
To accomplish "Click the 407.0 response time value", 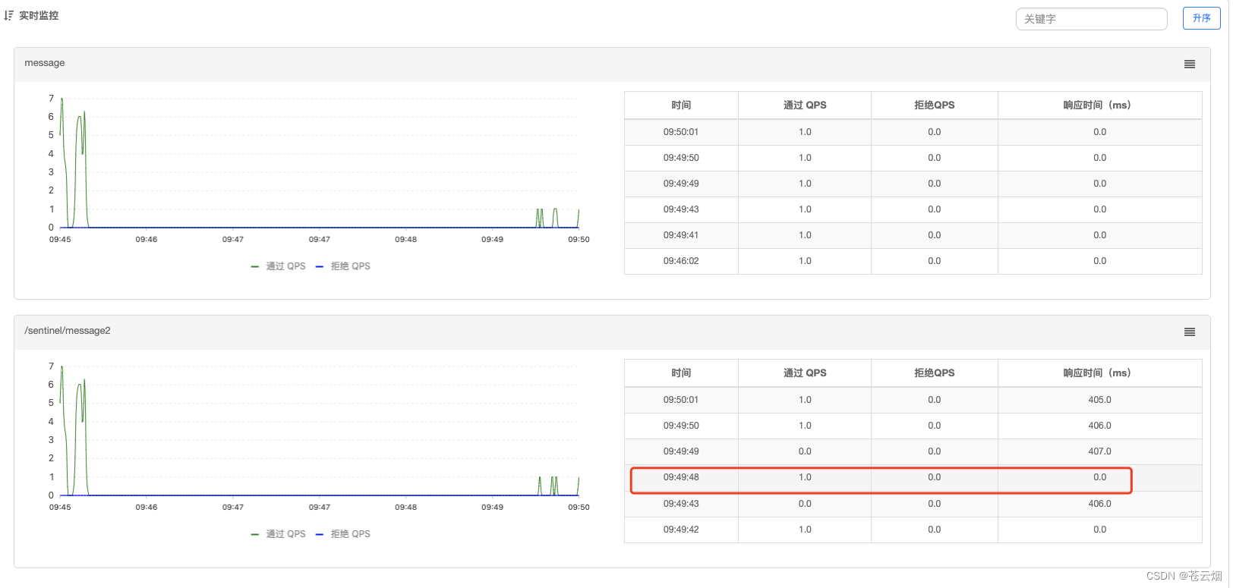I will (1099, 451).
